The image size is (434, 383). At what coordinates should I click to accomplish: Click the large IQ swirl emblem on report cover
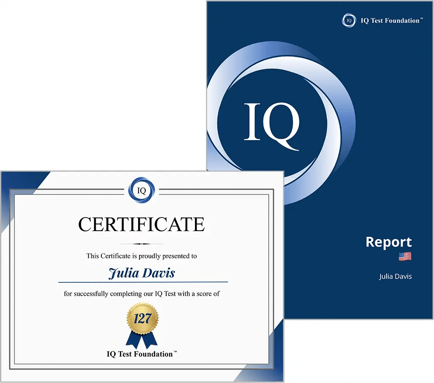click(281, 123)
